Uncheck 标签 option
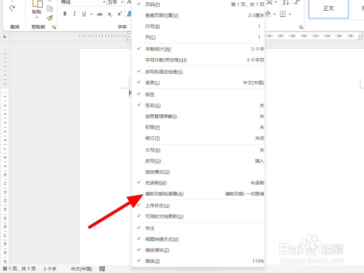This screenshot has width=364, height=273. coord(198,95)
